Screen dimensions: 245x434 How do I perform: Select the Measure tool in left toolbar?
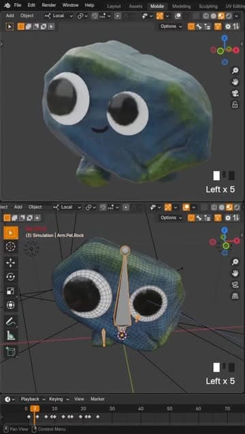click(11, 336)
